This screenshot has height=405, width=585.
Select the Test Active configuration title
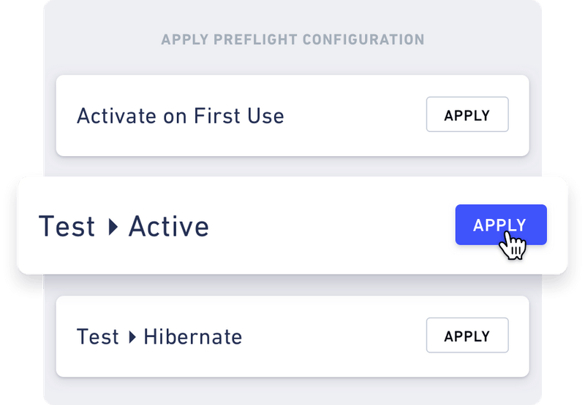(124, 226)
